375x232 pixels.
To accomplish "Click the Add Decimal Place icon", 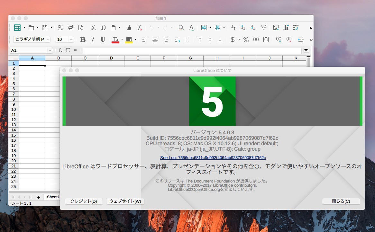I will 279,40.
